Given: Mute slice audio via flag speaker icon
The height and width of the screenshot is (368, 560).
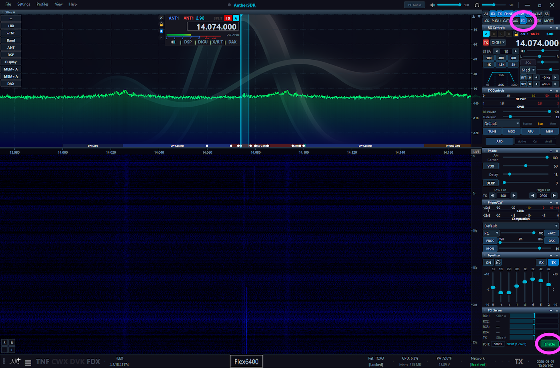Looking at the screenshot, I should 173,42.
